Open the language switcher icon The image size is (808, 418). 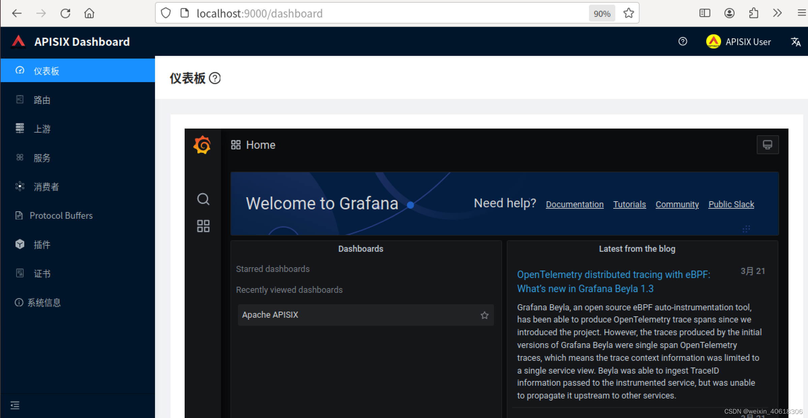point(796,42)
